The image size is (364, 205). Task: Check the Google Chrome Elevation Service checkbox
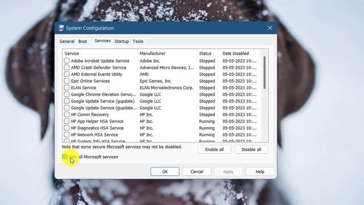pyautogui.click(x=67, y=95)
